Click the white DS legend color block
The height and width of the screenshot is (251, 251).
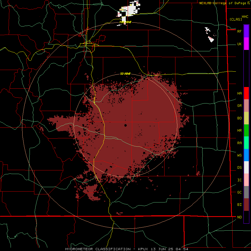(246, 167)
